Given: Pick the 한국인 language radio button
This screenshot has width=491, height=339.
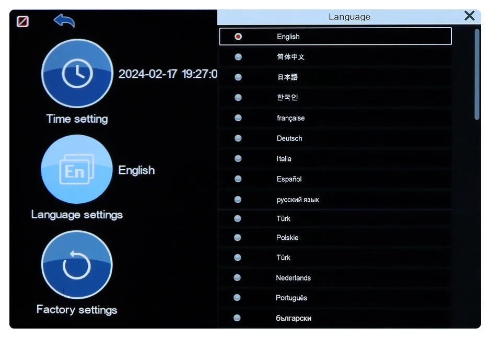Looking at the screenshot, I should (238, 98).
